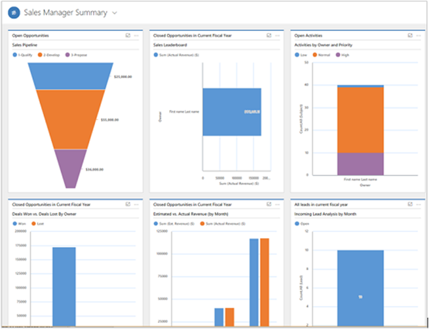Select the purple Propose funnel segment
Image resolution: width=429 pixels, height=329 pixels.
pyautogui.click(x=71, y=169)
